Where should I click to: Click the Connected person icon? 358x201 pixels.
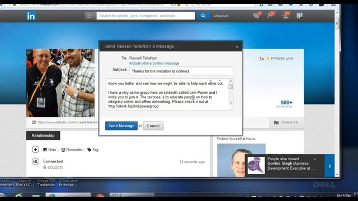point(35,161)
